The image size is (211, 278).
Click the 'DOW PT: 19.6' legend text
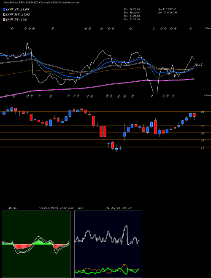click(x=16, y=19)
